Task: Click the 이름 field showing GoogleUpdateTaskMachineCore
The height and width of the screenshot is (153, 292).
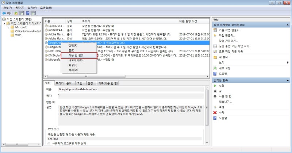Action: [x=131, y=89]
